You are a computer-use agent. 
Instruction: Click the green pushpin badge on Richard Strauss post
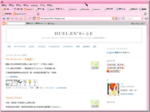95,104
